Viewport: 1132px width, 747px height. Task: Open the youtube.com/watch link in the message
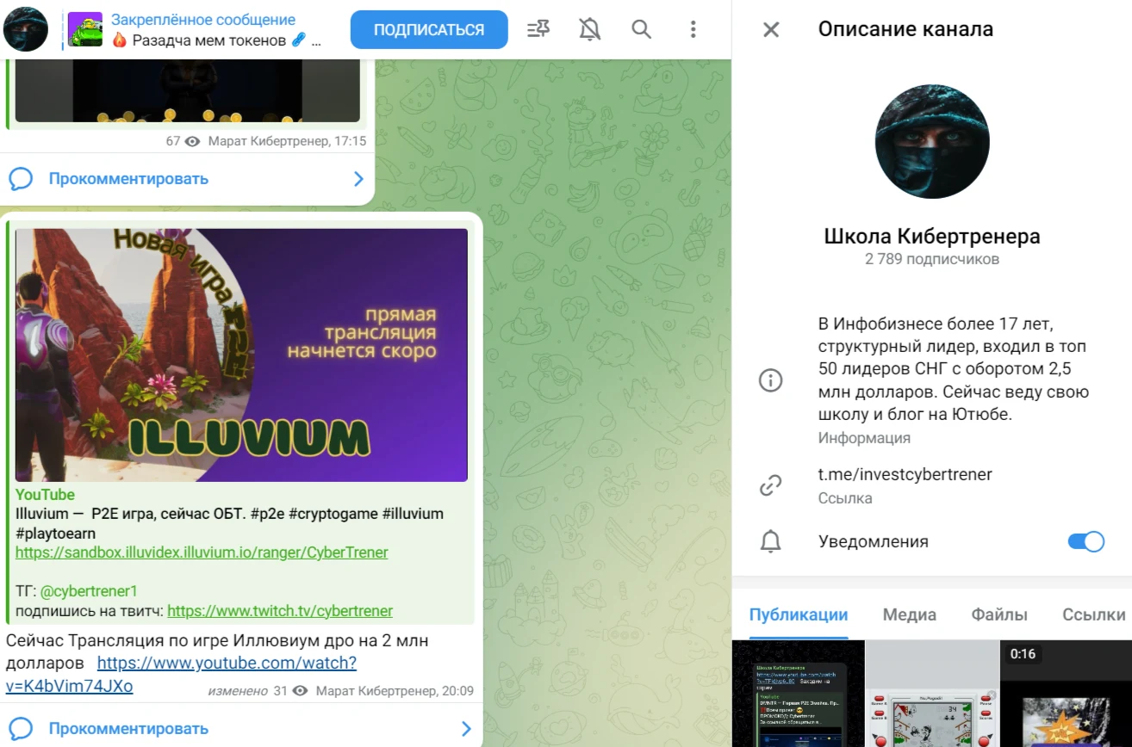click(181, 675)
